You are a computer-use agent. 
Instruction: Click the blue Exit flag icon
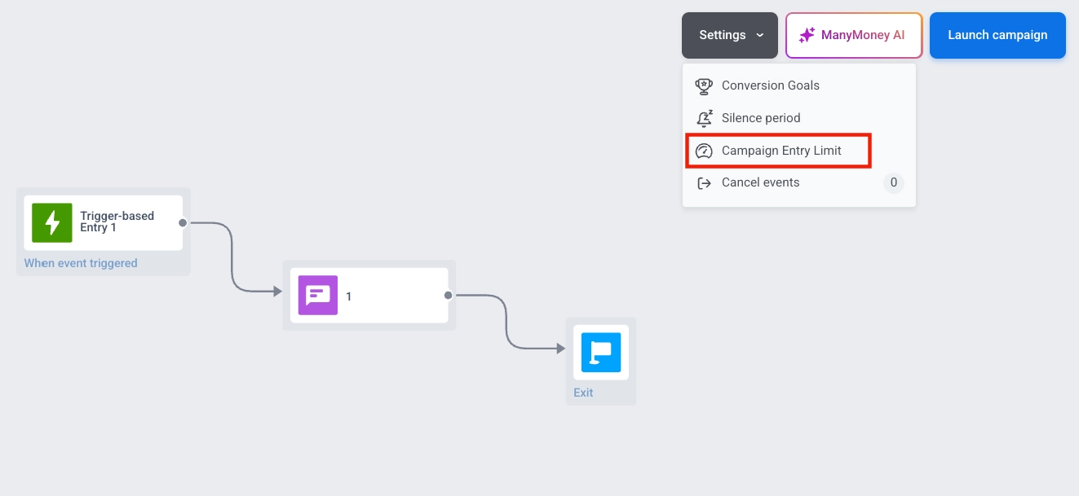tap(601, 352)
